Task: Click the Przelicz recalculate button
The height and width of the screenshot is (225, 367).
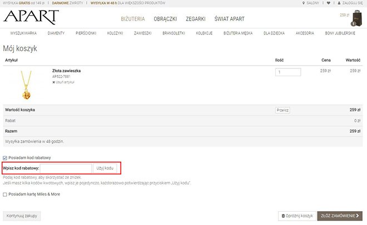Action: (x=282, y=110)
